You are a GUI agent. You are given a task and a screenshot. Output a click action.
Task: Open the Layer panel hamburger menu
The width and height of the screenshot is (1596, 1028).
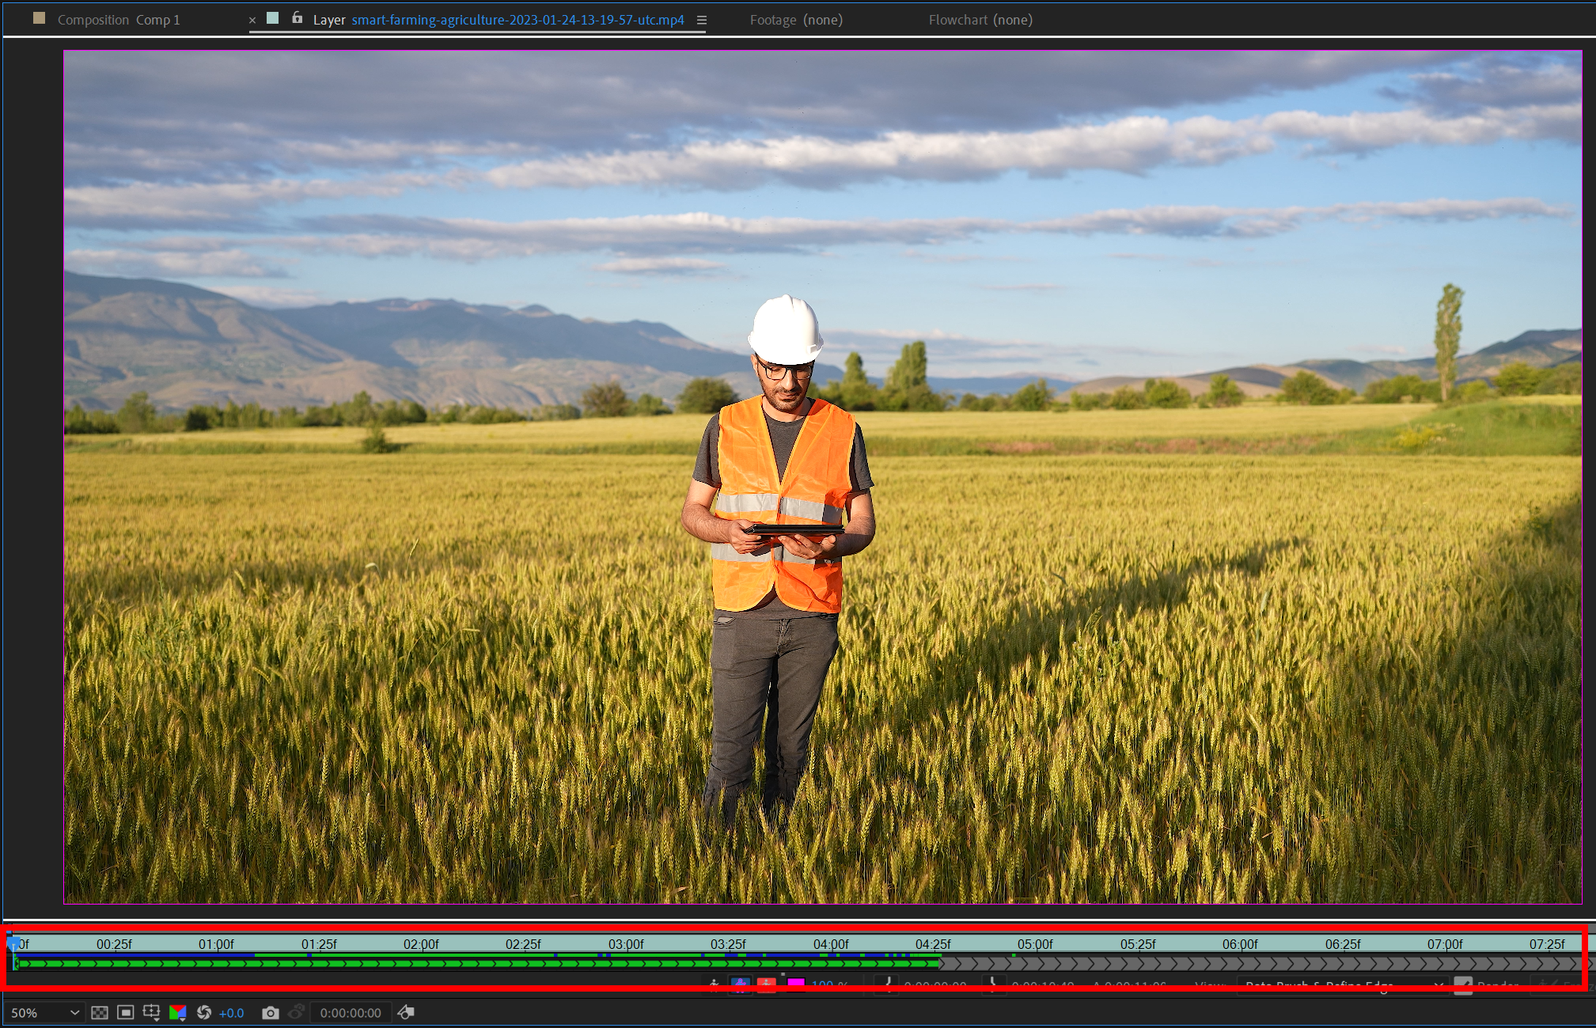point(702,21)
